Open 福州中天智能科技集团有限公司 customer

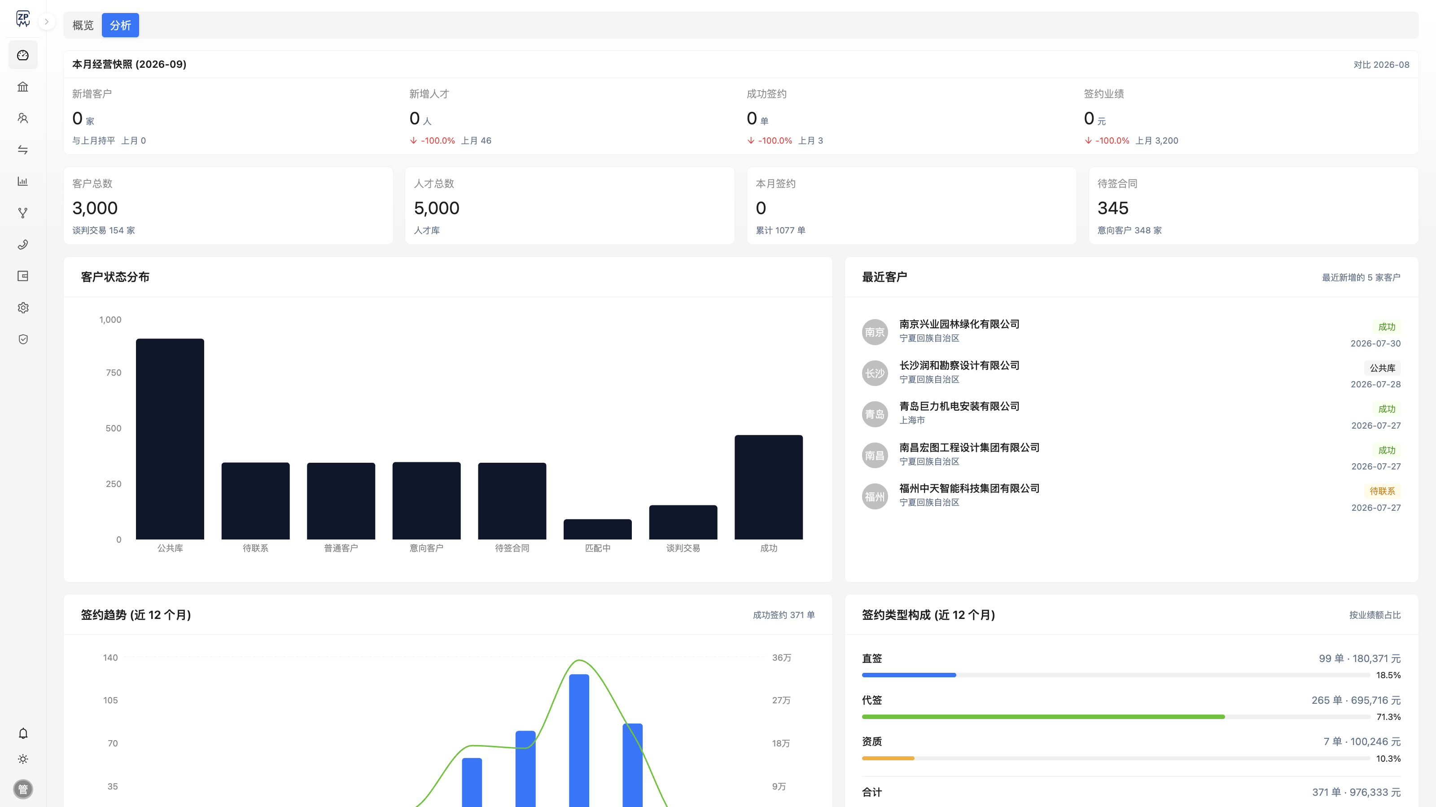969,488
